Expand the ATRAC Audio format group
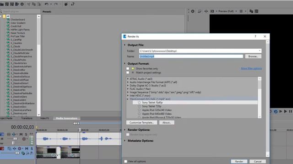The image size is (293, 164). [128, 79]
